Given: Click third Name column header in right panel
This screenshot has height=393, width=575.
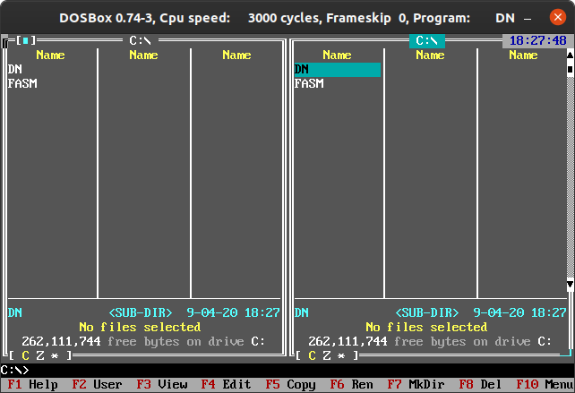Looking at the screenshot, I should pos(524,55).
